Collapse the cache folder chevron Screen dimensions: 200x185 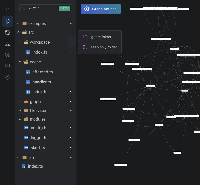(x=20, y=62)
